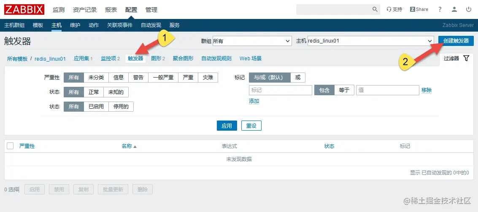
Task: Switch to 应用集 tab
Action: click(x=81, y=59)
